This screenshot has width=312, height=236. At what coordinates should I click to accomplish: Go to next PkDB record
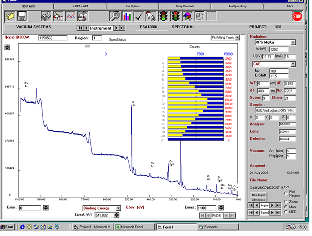226,215
